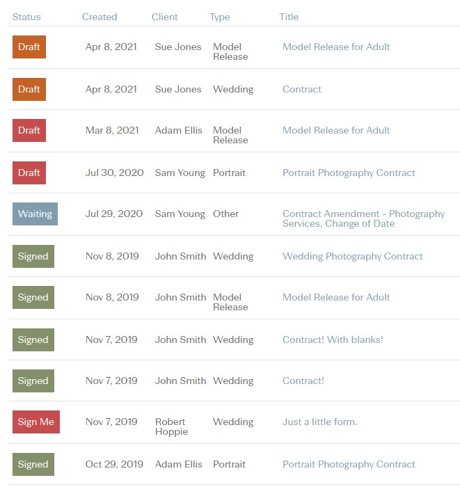Sort by the Created column header
The image size is (460, 487).
(100, 17)
